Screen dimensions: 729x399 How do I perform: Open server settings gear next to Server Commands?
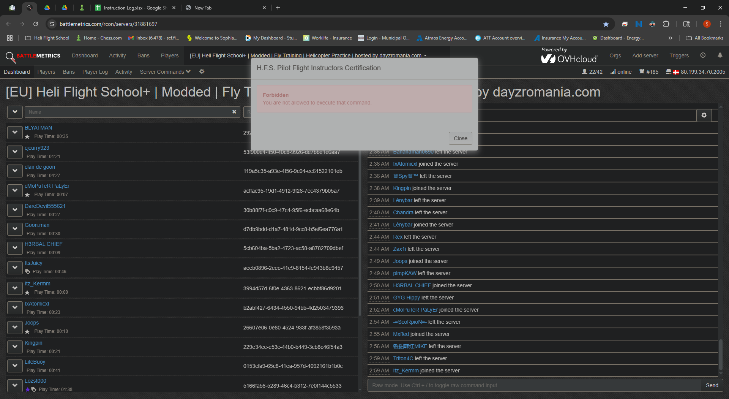point(202,71)
